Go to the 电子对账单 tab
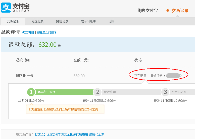The width and height of the screenshot is (197, 140). tap(88, 21)
